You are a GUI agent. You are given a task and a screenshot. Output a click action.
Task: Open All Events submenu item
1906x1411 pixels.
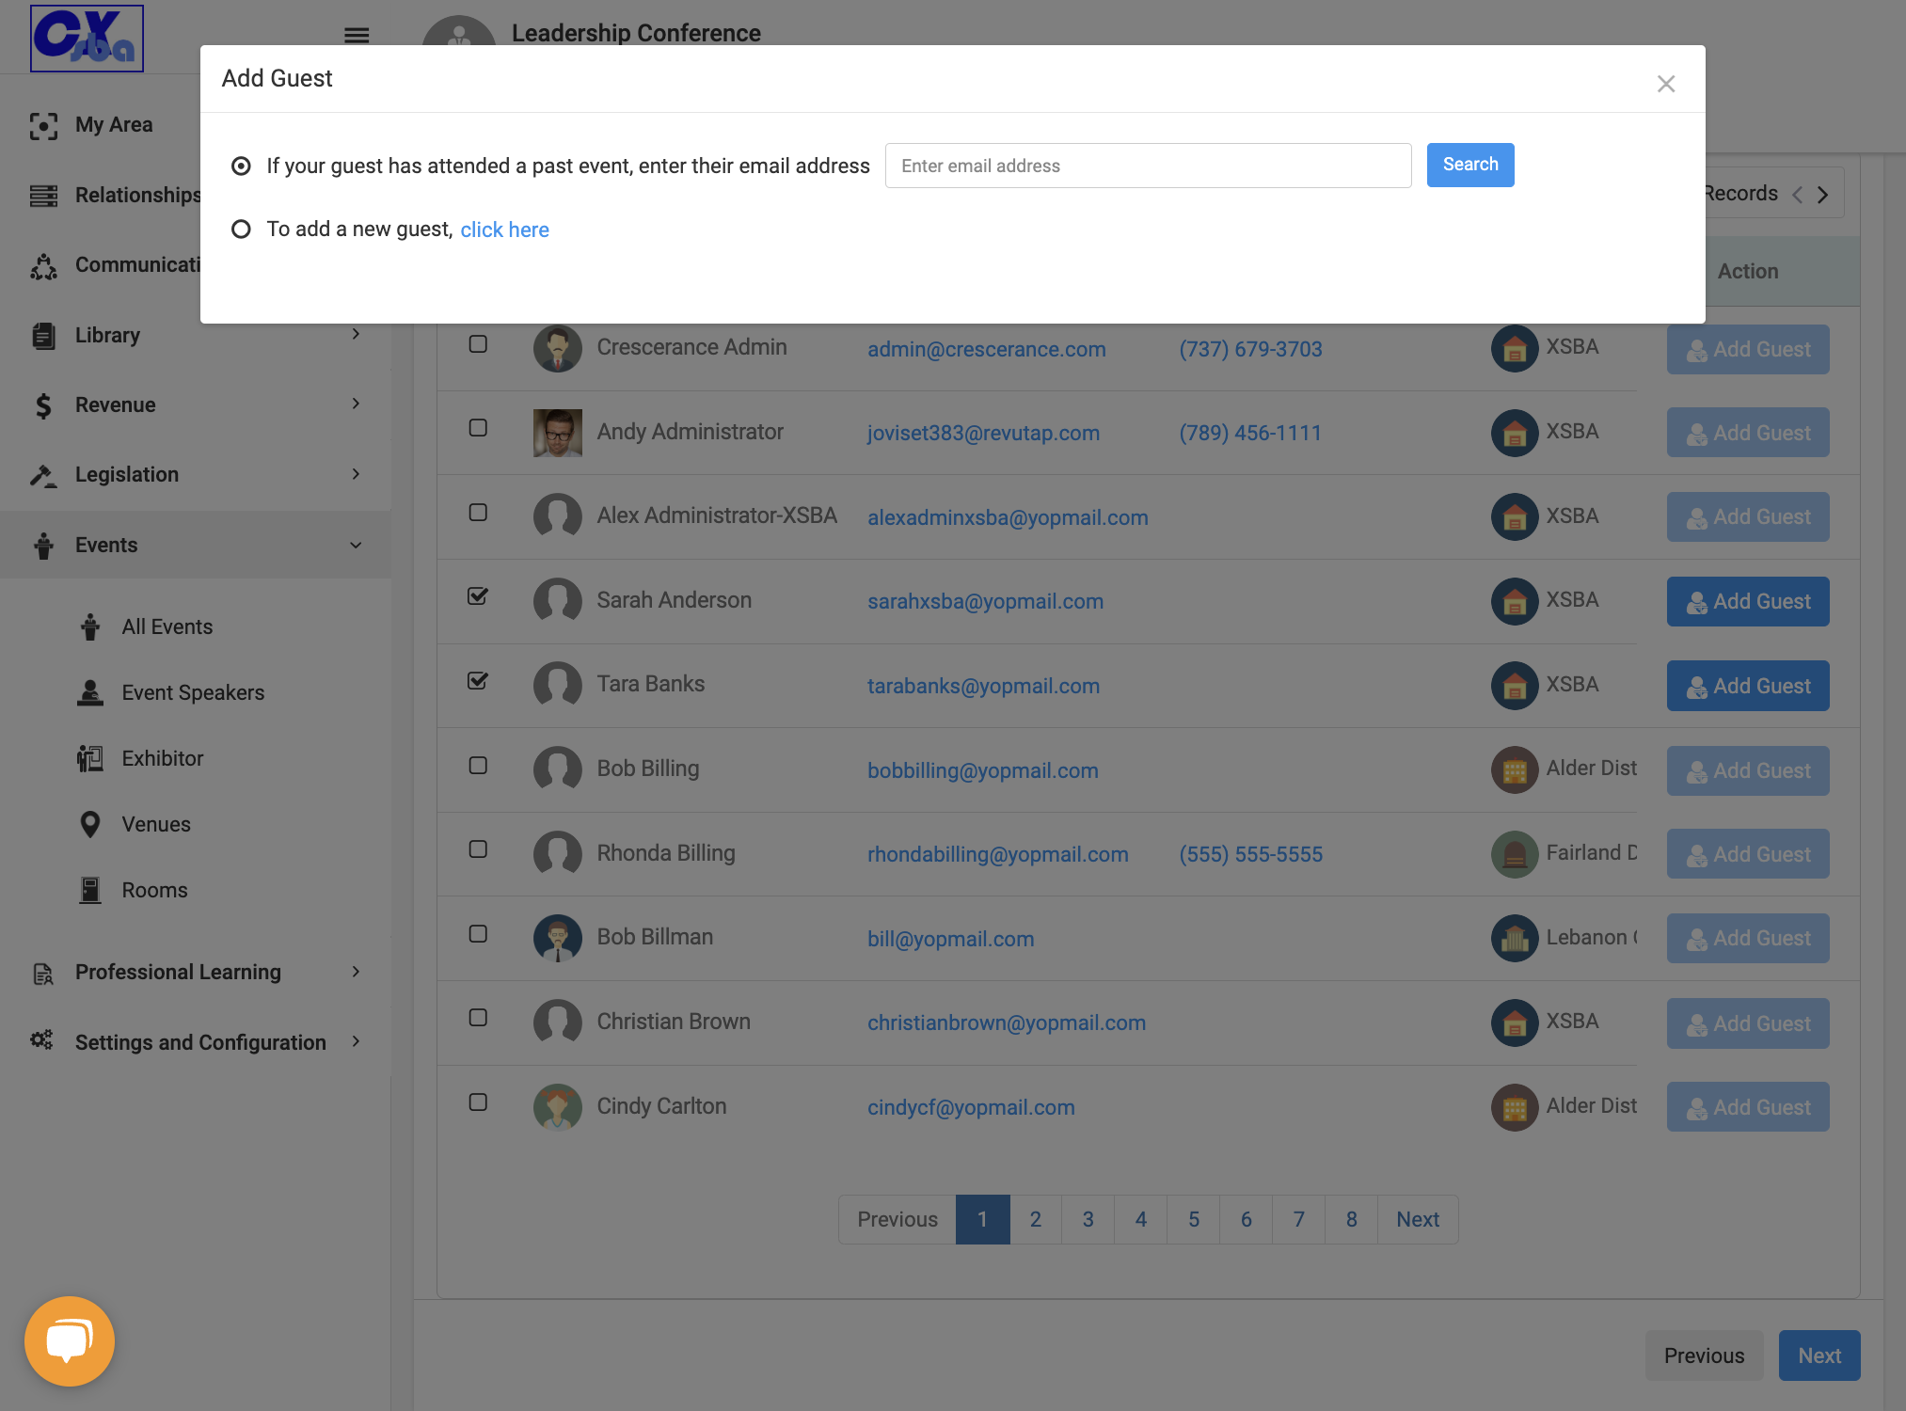[167, 627]
